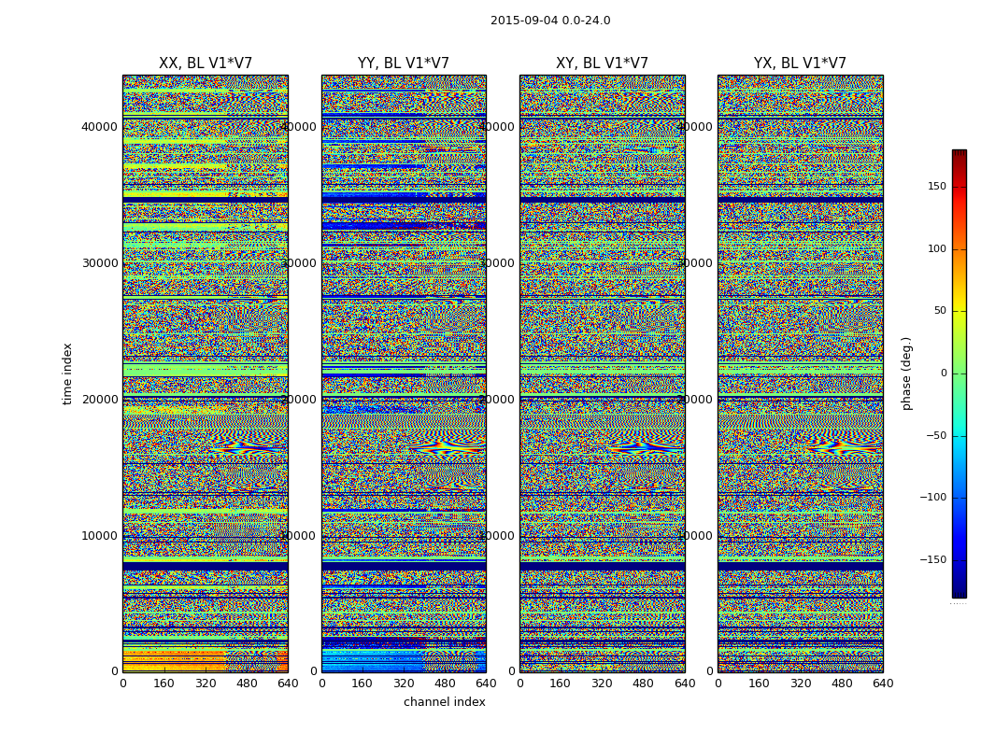
Task: Click the 320 channel tick under YY plot
Action: (x=404, y=684)
